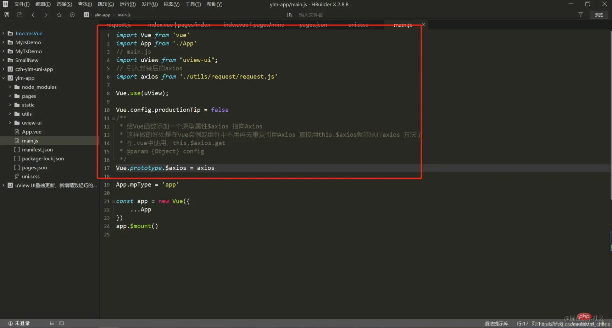
Task: Expand the static folder
Action: 10,105
